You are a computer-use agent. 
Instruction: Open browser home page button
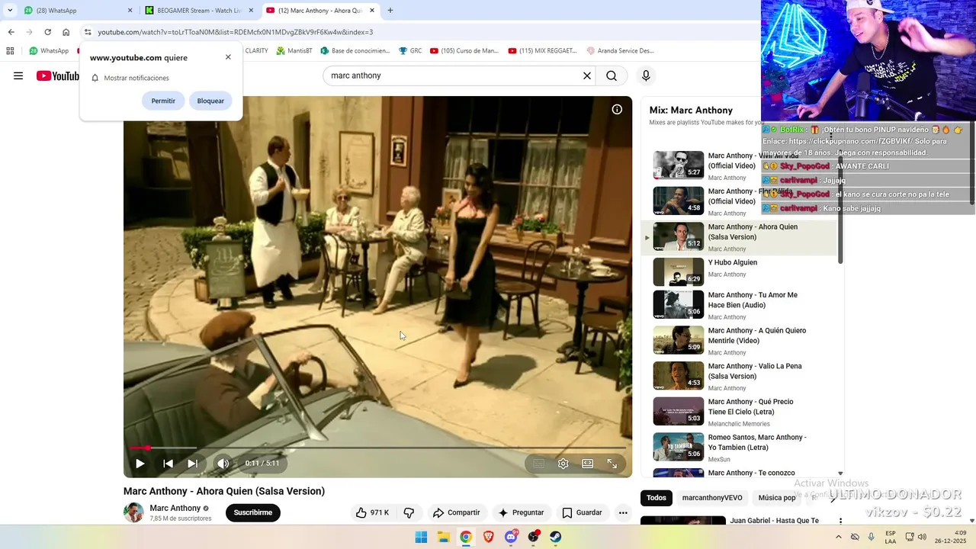[66, 32]
